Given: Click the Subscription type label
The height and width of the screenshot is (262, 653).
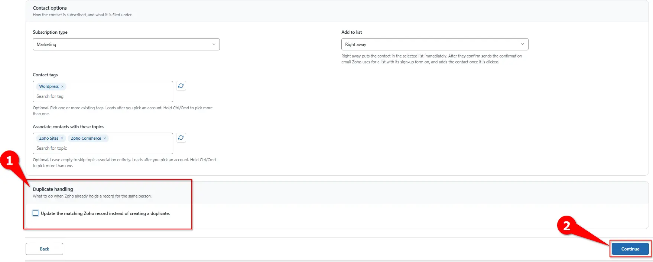Looking at the screenshot, I should click(50, 32).
